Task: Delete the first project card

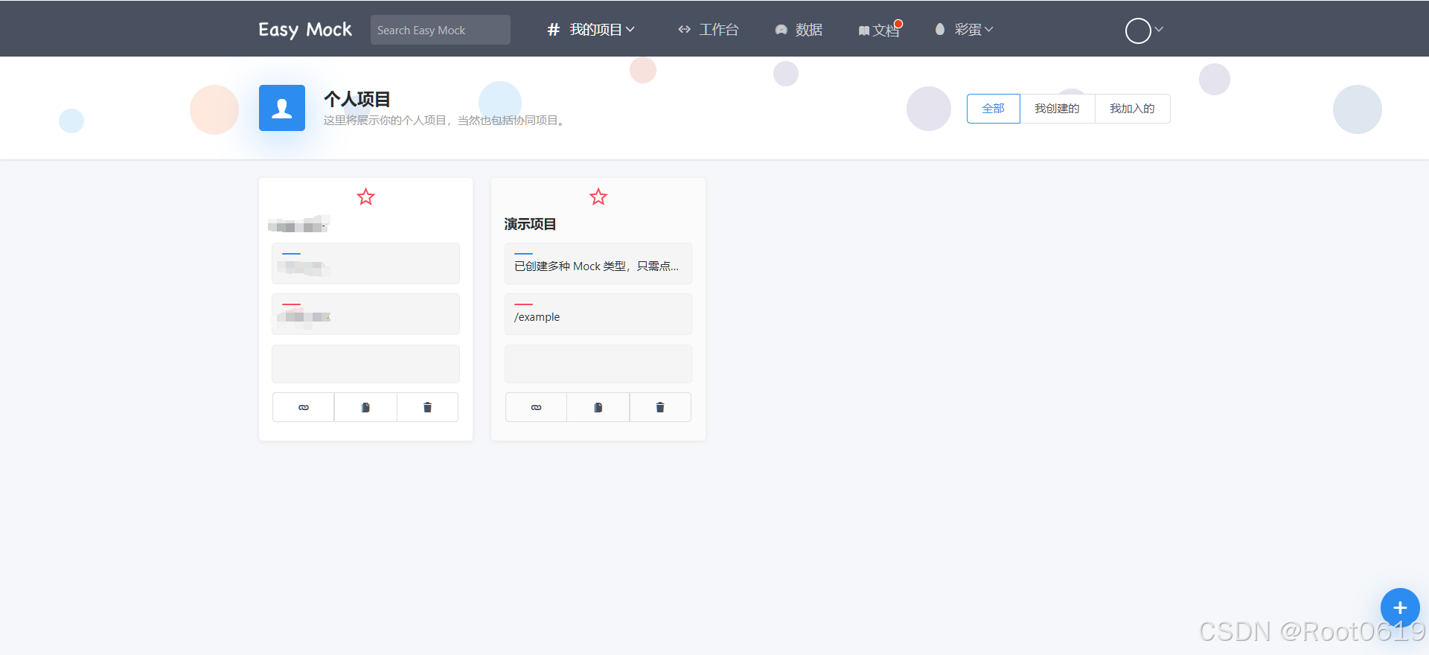Action: pos(427,407)
